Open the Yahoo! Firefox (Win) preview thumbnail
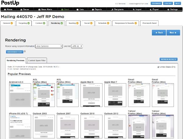The height and width of the screenshot is (139, 183). coord(163,127)
